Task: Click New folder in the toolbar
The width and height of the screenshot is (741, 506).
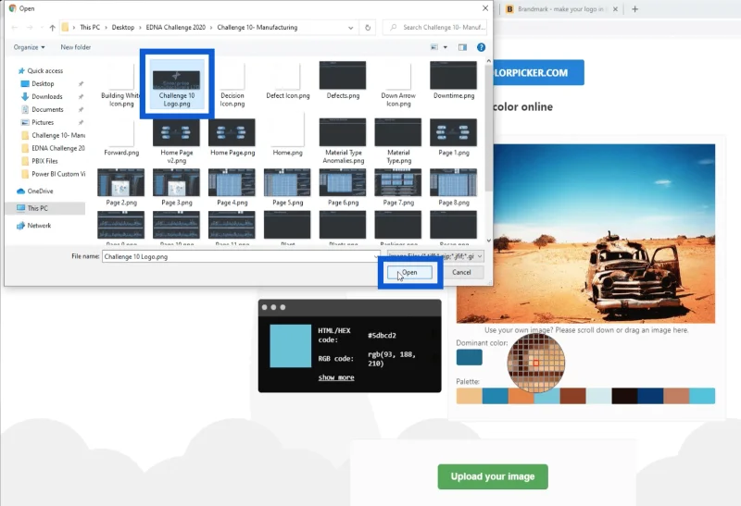Action: click(76, 47)
